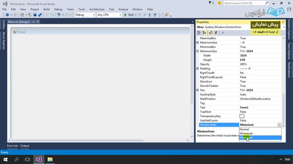Open the File menu
This screenshot has height=164, width=293.
[4, 9]
